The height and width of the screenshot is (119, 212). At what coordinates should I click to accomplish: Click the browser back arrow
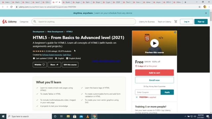[x=3, y=7]
